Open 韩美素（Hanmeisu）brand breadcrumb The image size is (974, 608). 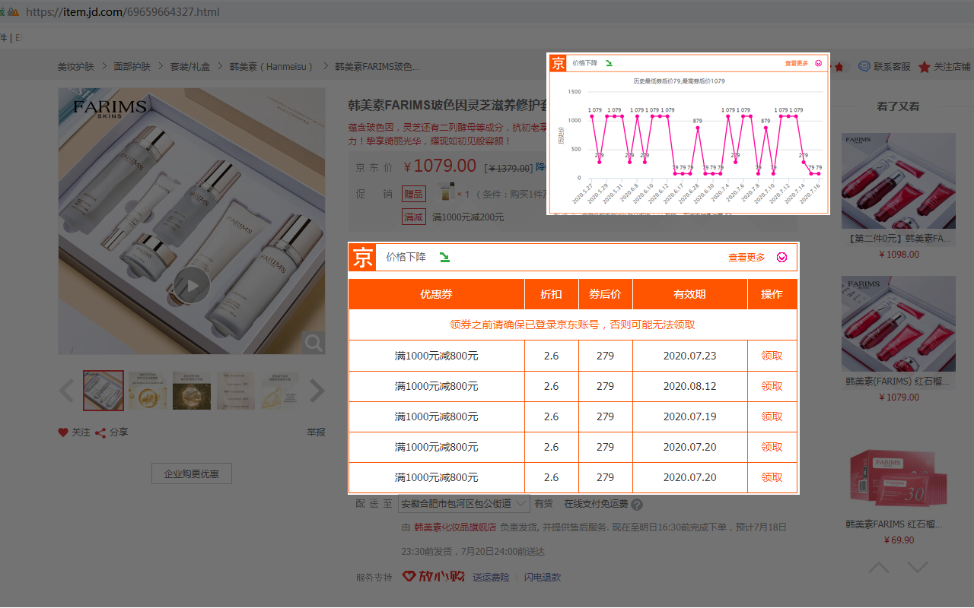pyautogui.click(x=272, y=66)
